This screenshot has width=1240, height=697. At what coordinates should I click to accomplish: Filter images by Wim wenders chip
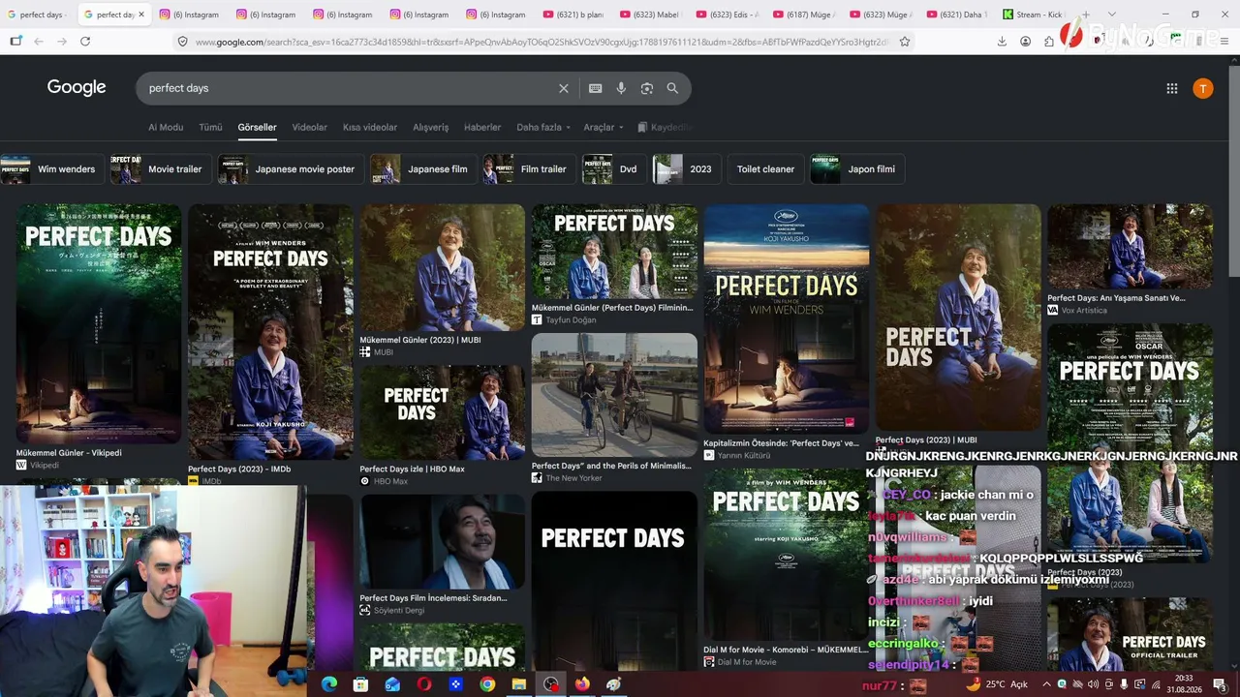[51, 169]
